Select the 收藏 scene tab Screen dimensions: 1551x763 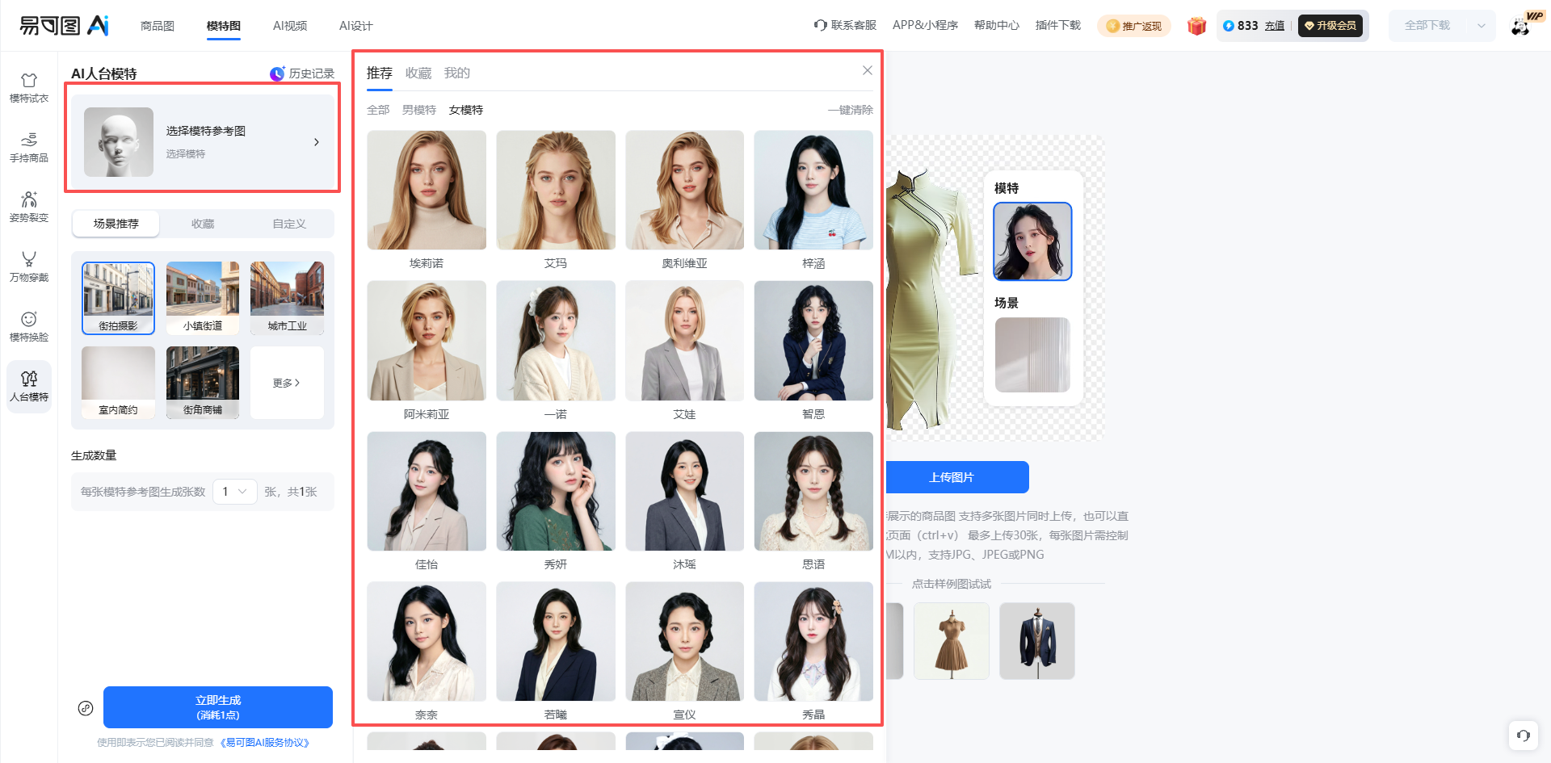pos(203,224)
